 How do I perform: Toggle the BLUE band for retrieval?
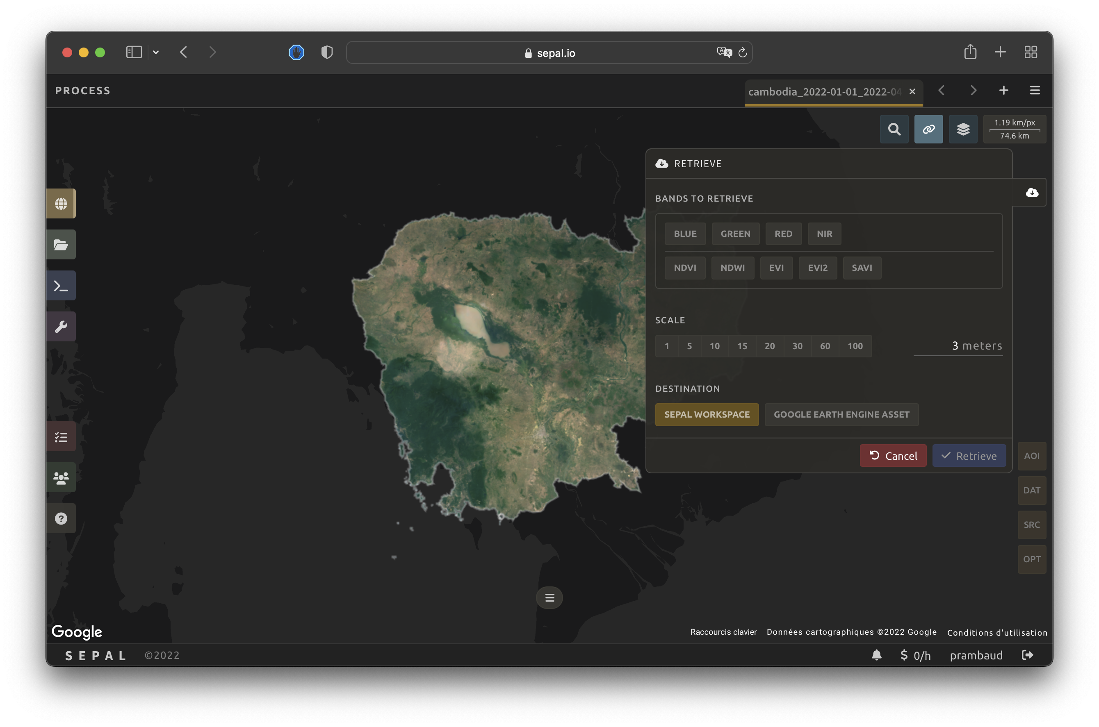point(685,234)
